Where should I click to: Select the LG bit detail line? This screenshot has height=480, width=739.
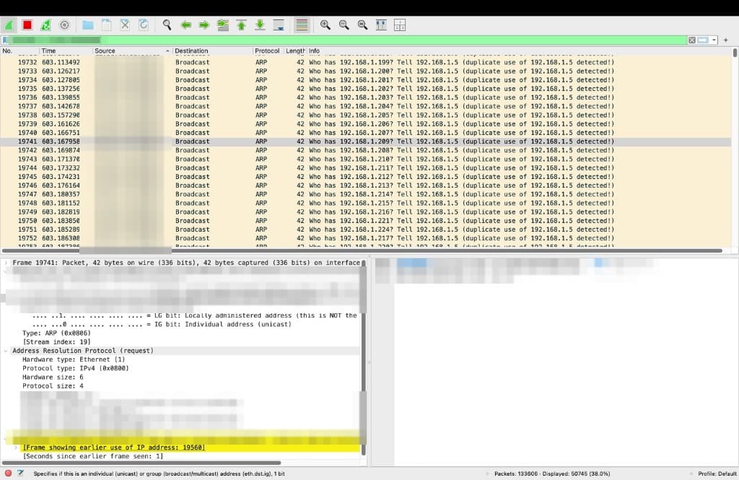point(195,315)
